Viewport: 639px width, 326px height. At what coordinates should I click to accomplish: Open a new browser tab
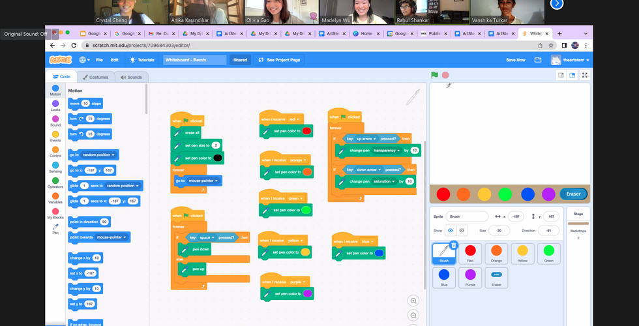point(559,33)
